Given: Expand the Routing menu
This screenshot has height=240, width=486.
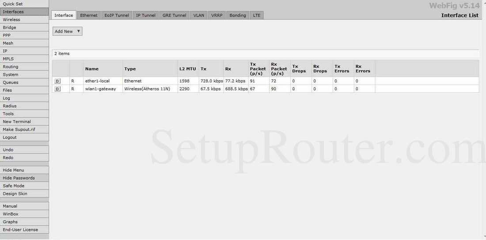Looking at the screenshot, I should pos(24,67).
